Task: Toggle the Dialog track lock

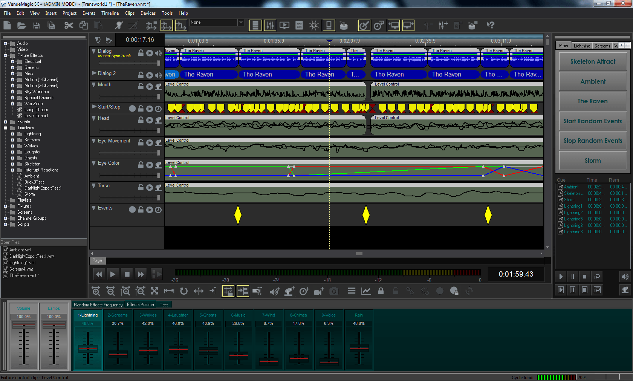Action: 141,53
